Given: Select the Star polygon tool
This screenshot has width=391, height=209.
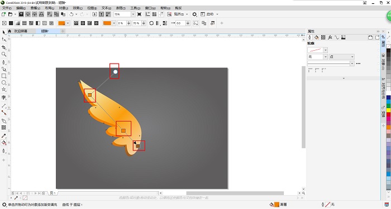Looking at the screenshot, I should pos(4,89).
